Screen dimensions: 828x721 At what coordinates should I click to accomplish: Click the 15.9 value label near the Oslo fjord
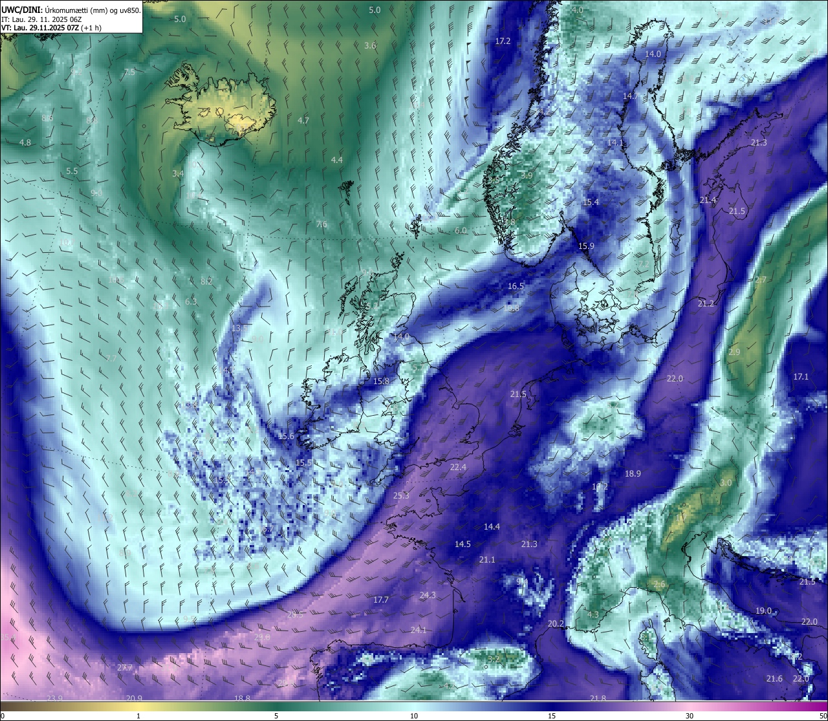click(x=586, y=246)
